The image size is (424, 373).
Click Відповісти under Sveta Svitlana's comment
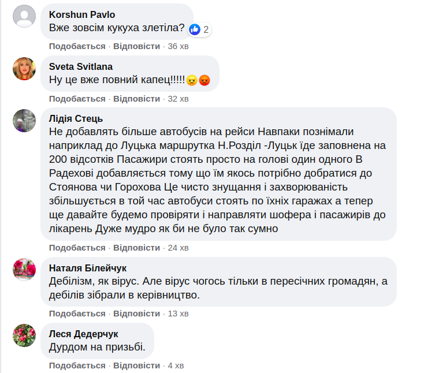click(136, 99)
